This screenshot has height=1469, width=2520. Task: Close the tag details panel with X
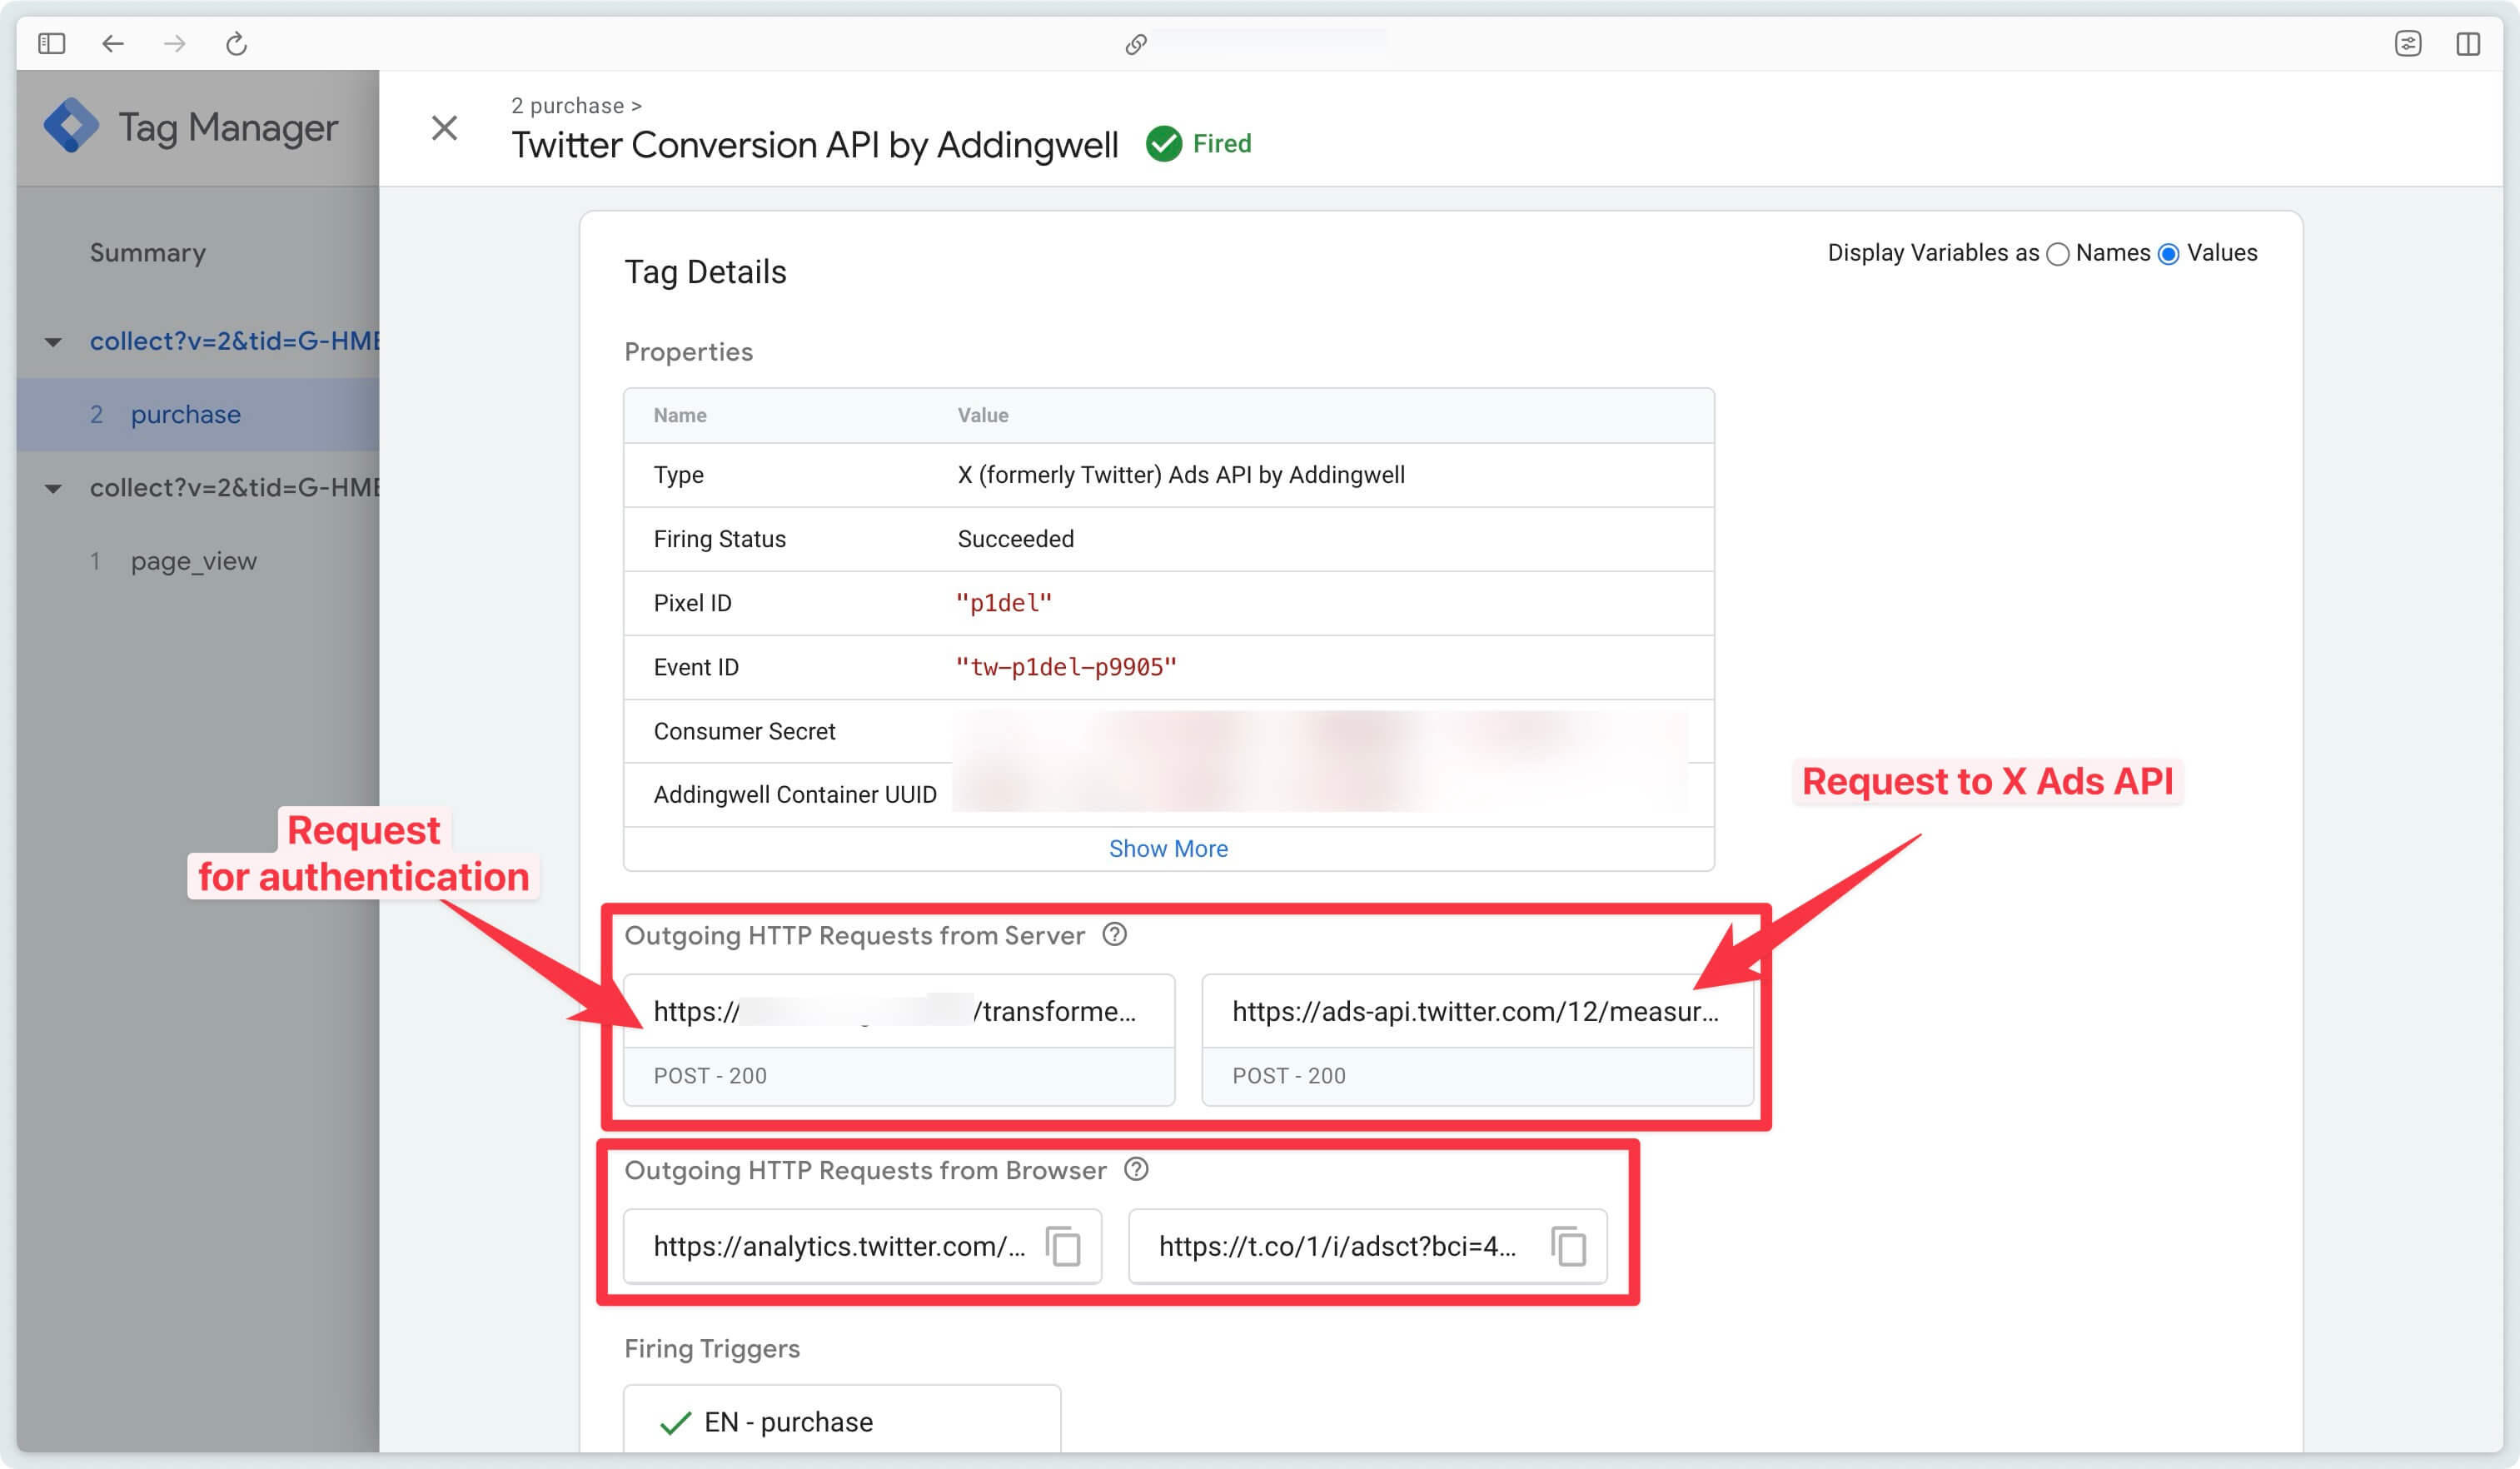(x=444, y=128)
